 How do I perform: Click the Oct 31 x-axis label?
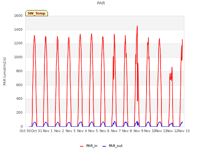[37, 131]
